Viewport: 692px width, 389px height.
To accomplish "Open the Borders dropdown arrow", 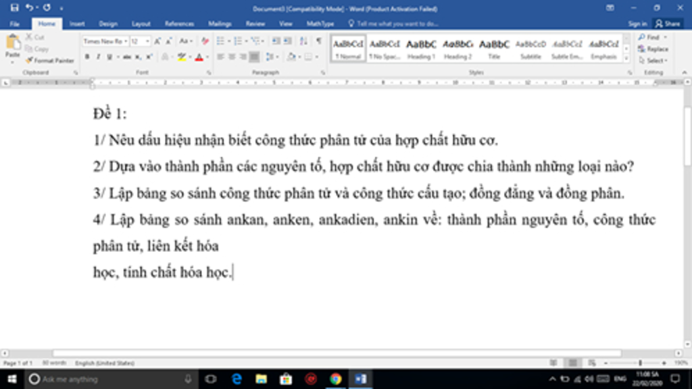I will tap(317, 57).
